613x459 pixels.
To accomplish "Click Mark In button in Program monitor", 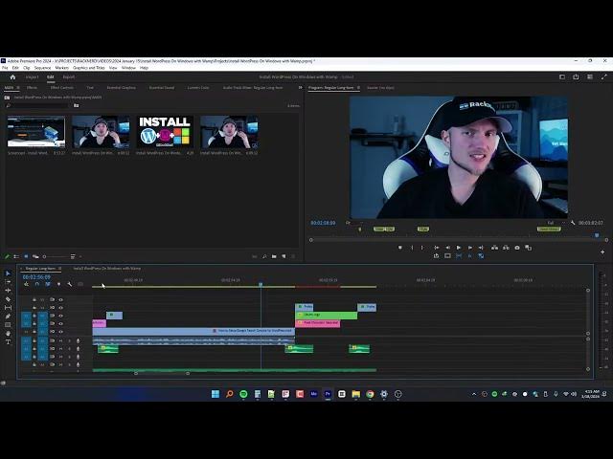I will 412,248.
